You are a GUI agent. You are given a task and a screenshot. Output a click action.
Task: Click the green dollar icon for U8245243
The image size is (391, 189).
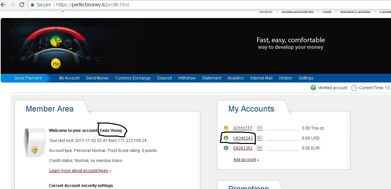[226, 138]
